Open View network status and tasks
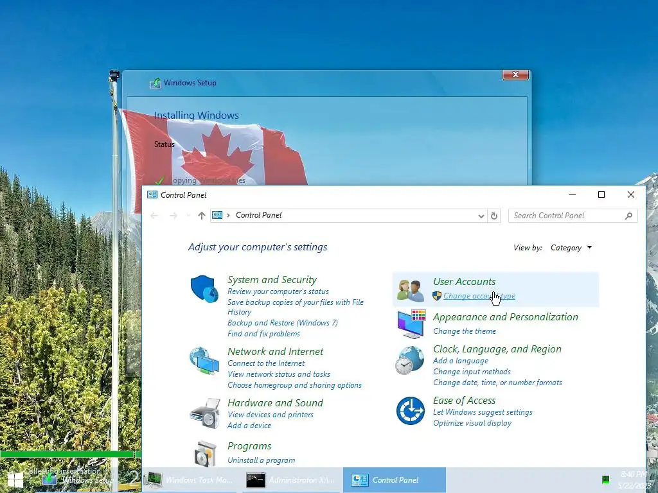658x493 pixels. pyautogui.click(x=279, y=374)
